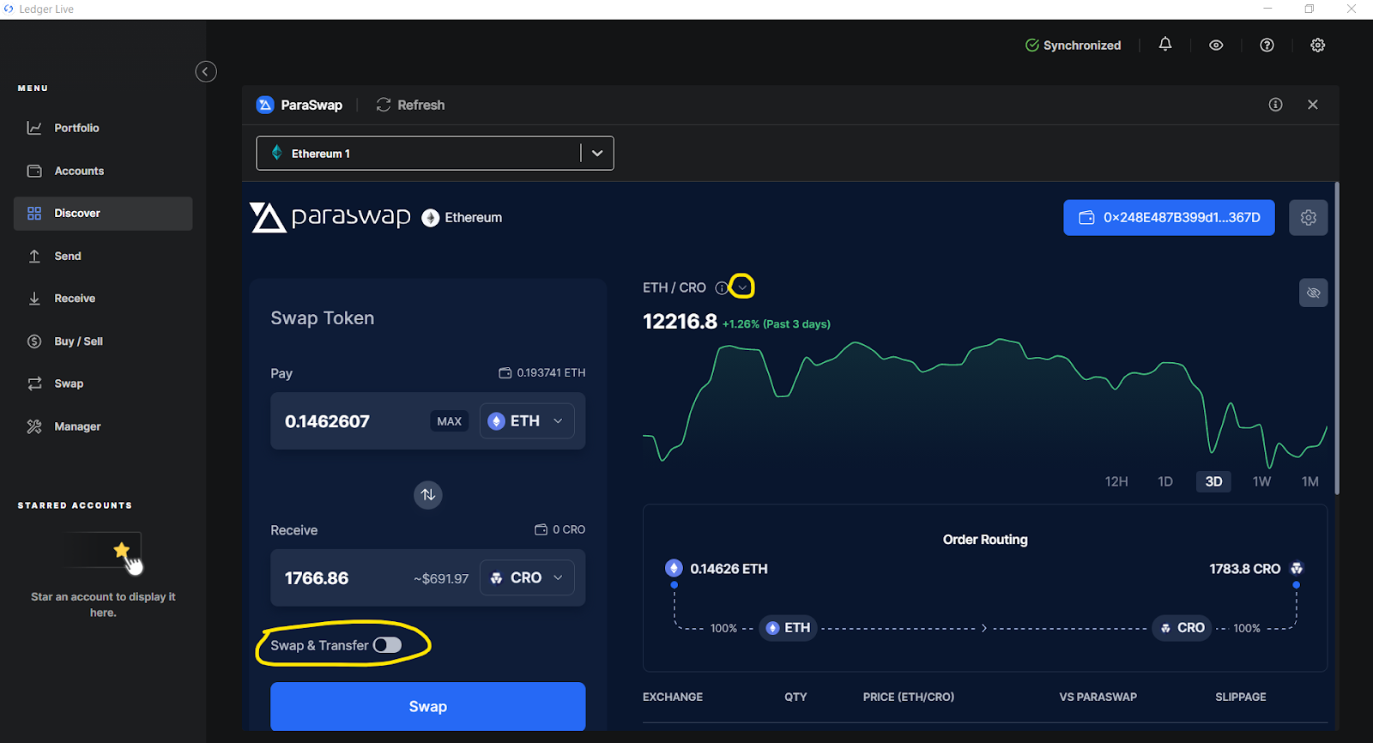Click the 0 CRO wallet balance

click(560, 530)
